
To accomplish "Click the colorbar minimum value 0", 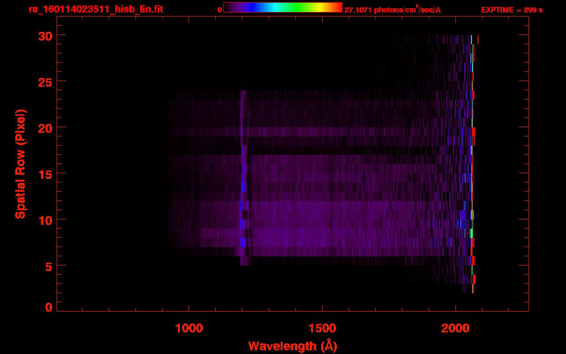I will [x=220, y=10].
